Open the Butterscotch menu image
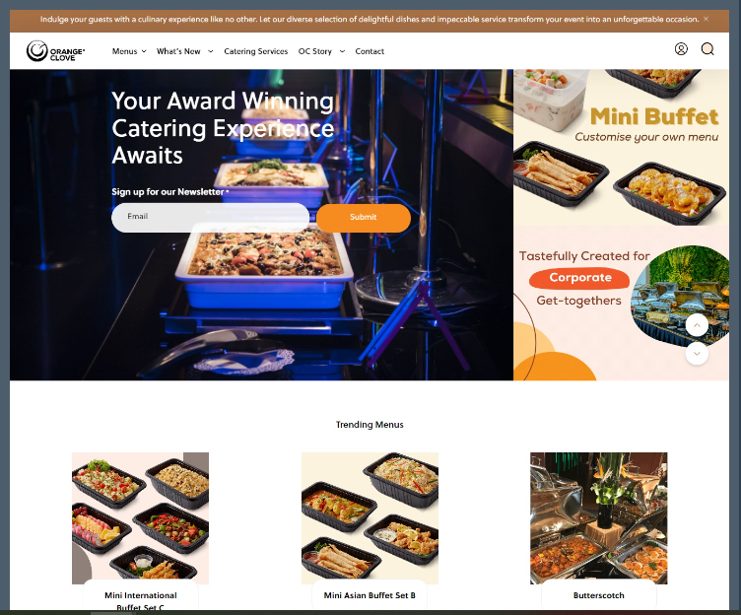The width and height of the screenshot is (741, 615). point(599,518)
